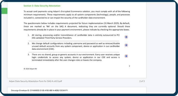Click the Docusign Envelope ID on next page
This screenshot has width=178, height=96.
tap(40, 90)
